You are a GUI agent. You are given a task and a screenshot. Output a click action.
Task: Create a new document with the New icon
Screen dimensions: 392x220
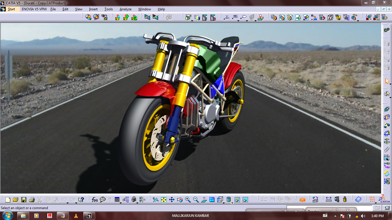click(8, 200)
